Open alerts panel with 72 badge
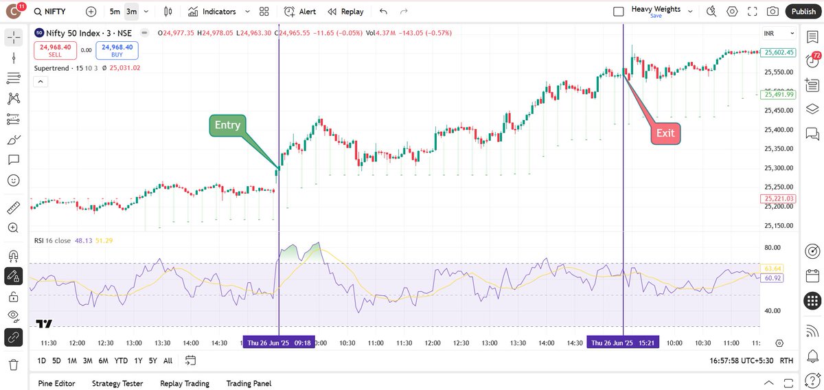 point(813,60)
